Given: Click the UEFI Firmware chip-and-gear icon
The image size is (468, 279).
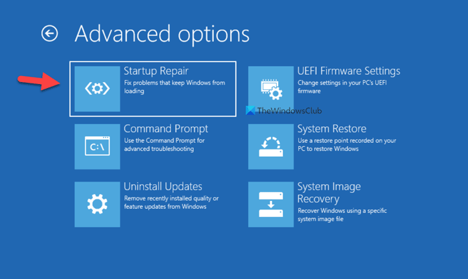Looking at the screenshot, I should (271, 89).
